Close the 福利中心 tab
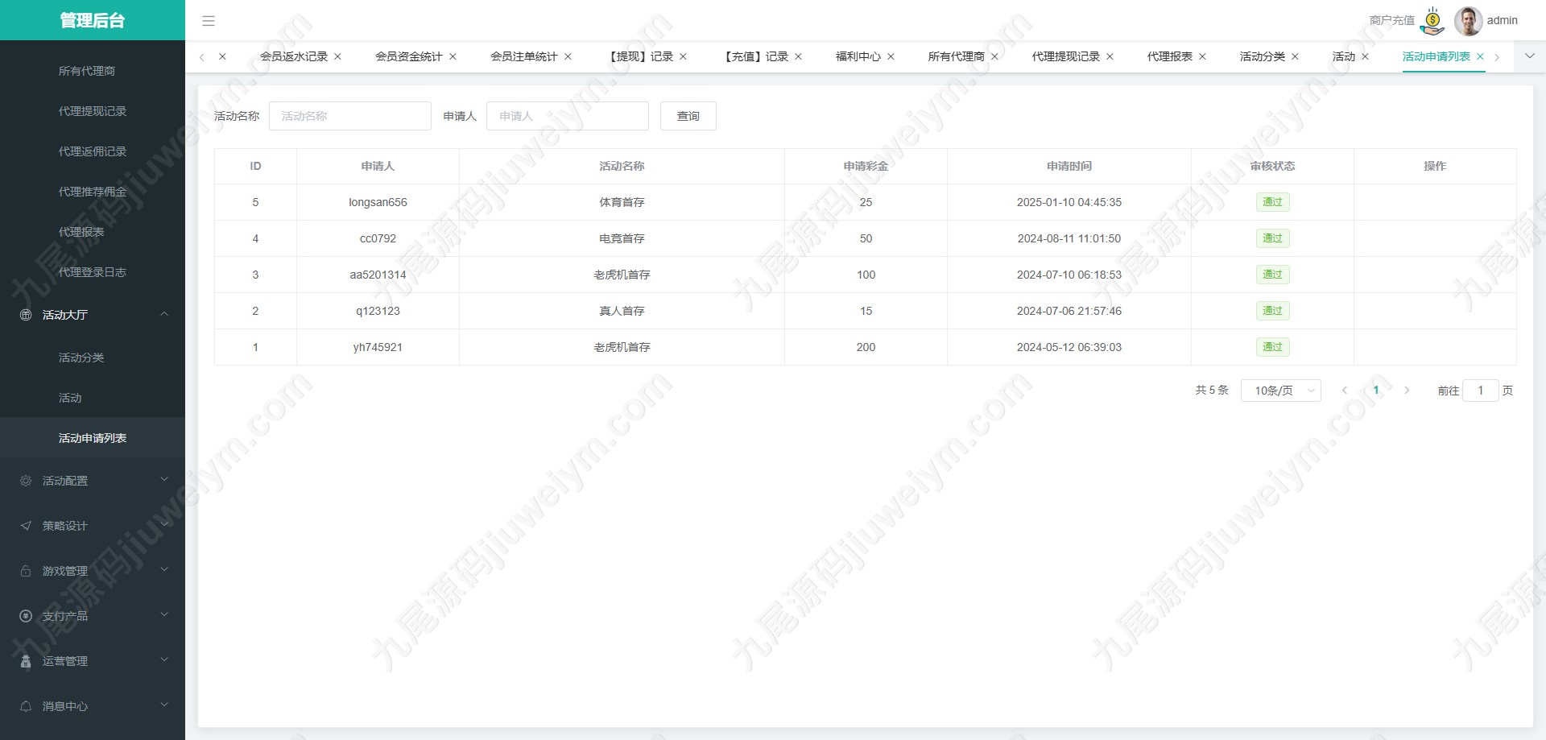The width and height of the screenshot is (1546, 740). point(891,56)
